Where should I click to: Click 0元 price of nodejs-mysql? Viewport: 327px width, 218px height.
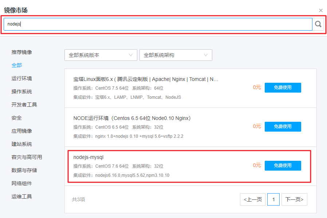(257, 166)
